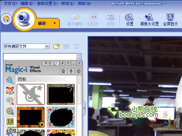Open the 设置 settings tool
Screen dimensions: 182x136
[130, 20]
